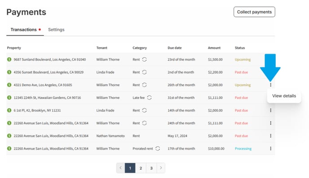Go to the next page with the right chevron
The image size is (309, 178).
coord(161,168)
